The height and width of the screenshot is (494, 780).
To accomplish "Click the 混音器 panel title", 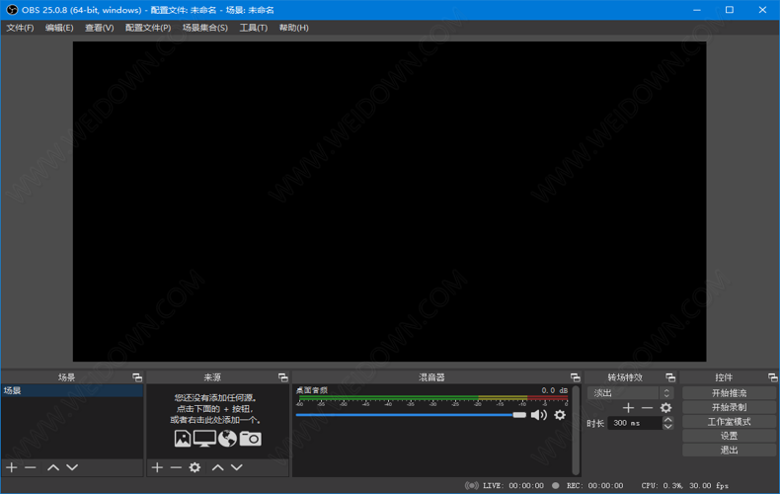I will [x=431, y=377].
